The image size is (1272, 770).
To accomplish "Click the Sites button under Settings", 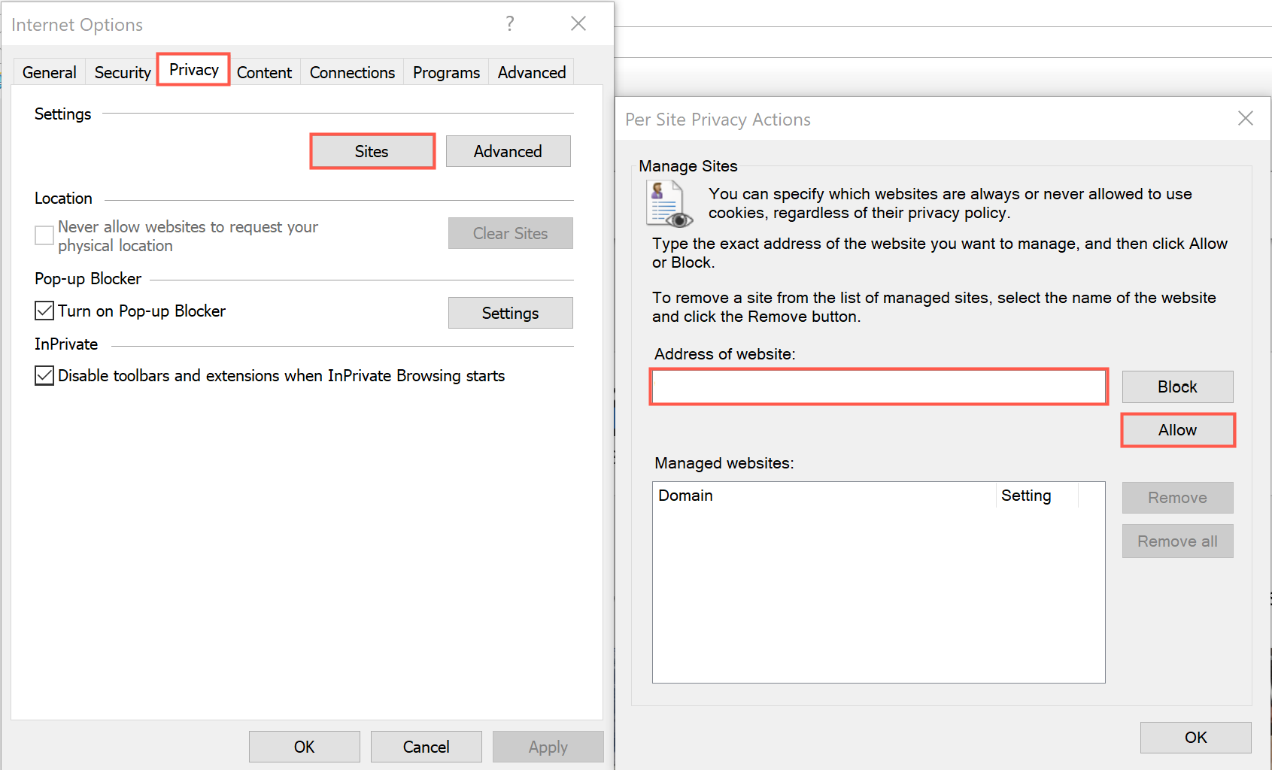I will tap(372, 150).
